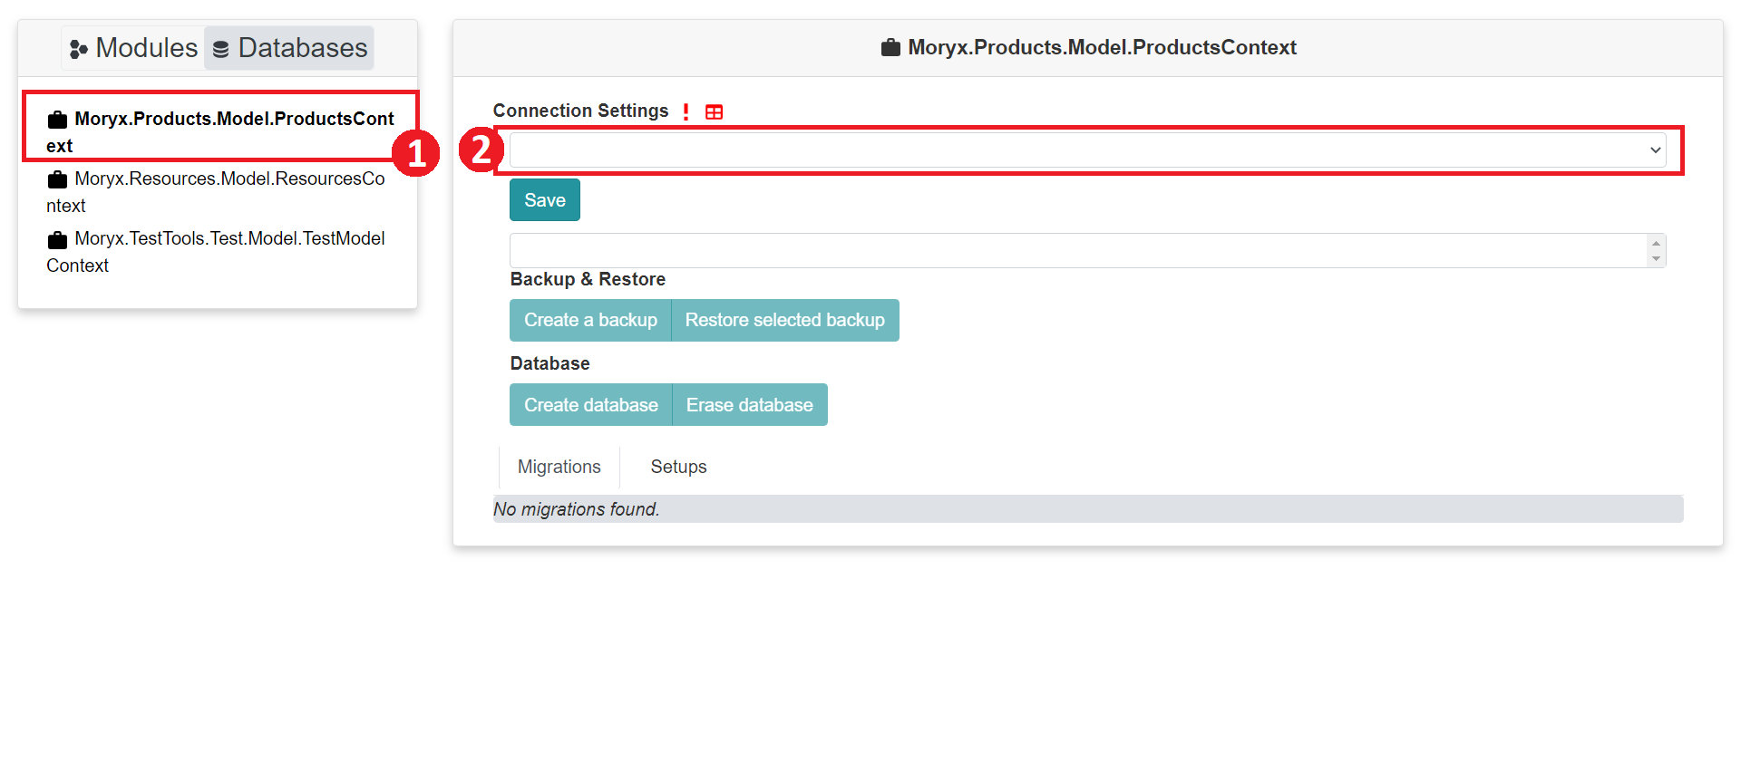Click the red exclamation warning icon
1741x782 pixels.
(686, 111)
